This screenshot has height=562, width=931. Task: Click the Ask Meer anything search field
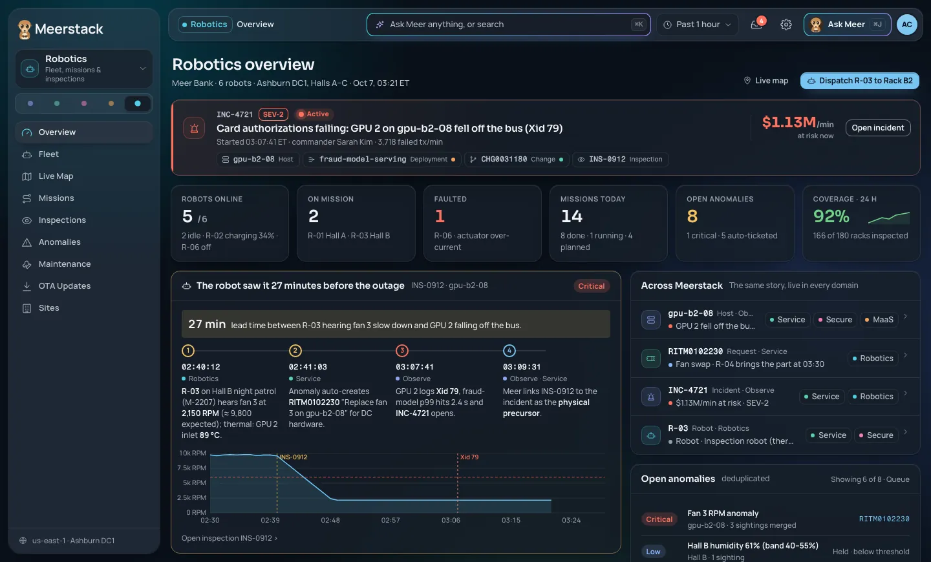coord(509,25)
